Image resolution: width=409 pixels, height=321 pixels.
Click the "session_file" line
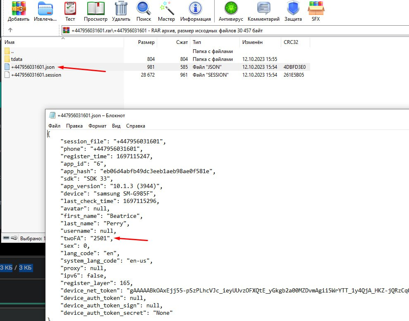click(x=113, y=141)
